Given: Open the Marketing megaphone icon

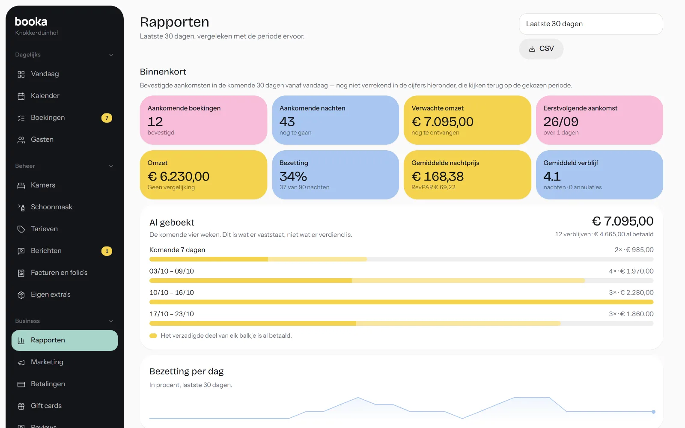Looking at the screenshot, I should click(21, 362).
